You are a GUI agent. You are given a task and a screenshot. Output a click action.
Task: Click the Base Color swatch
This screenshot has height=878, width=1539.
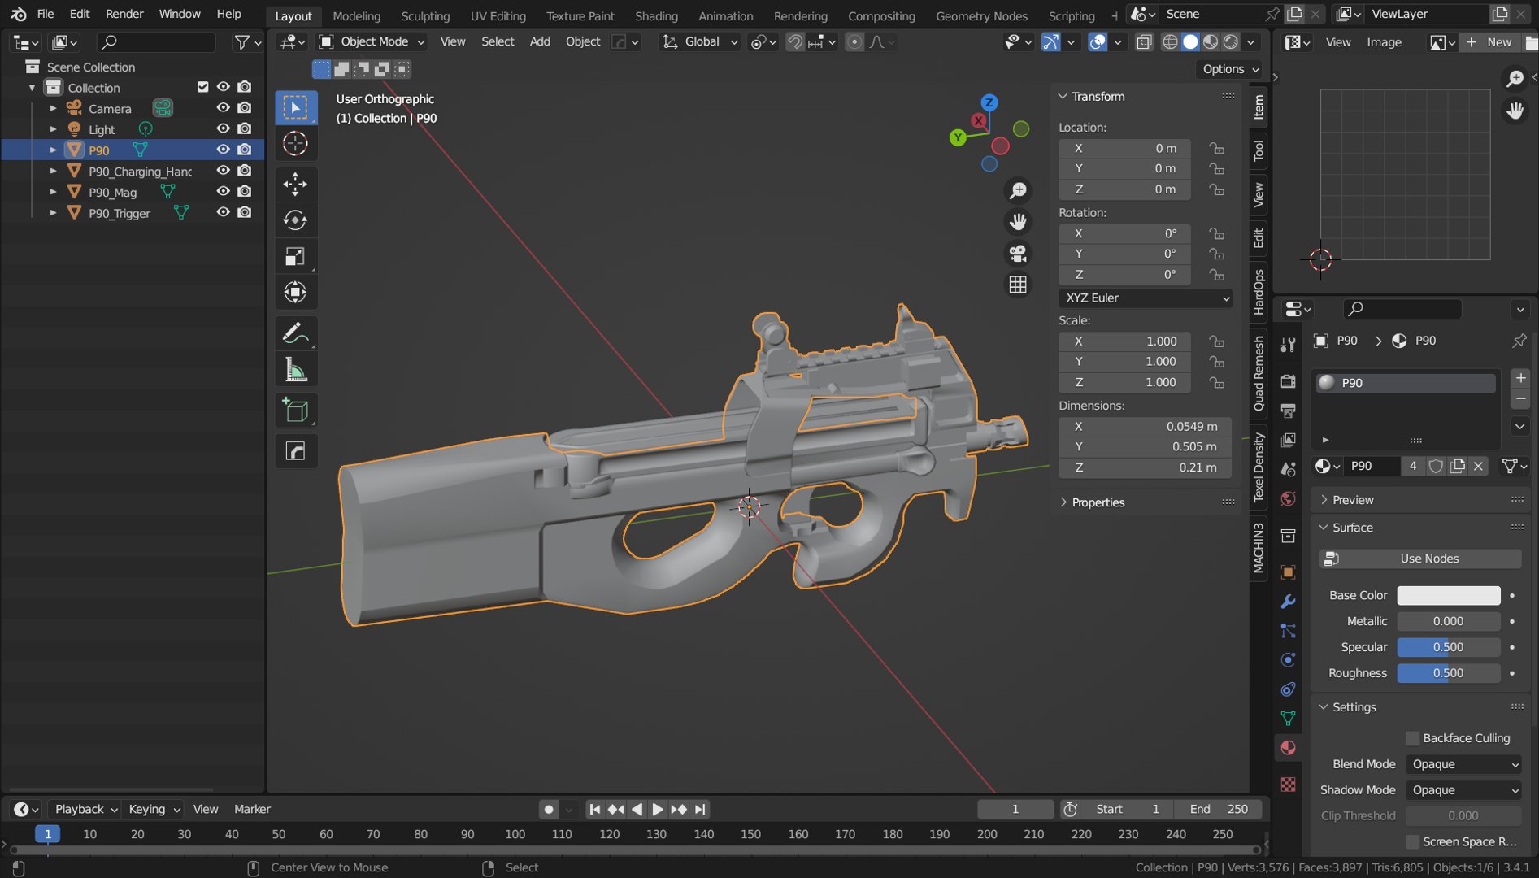tap(1449, 595)
